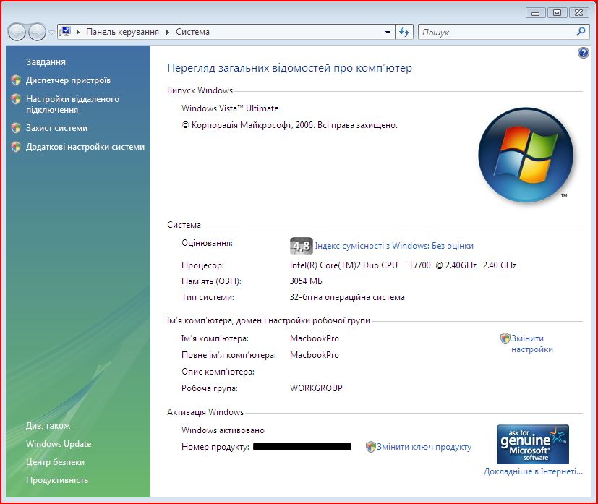Screen dimensions: 598x504
Task: Click shield icon beside Настройки віддаленого підключення
Action: (16, 99)
